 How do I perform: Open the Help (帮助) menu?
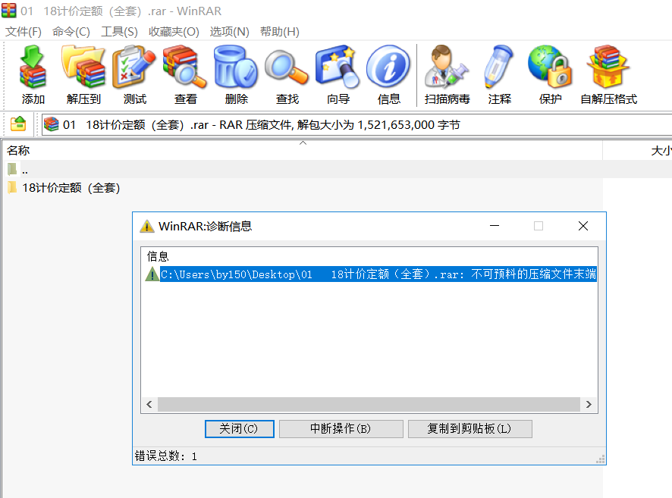pyautogui.click(x=279, y=32)
